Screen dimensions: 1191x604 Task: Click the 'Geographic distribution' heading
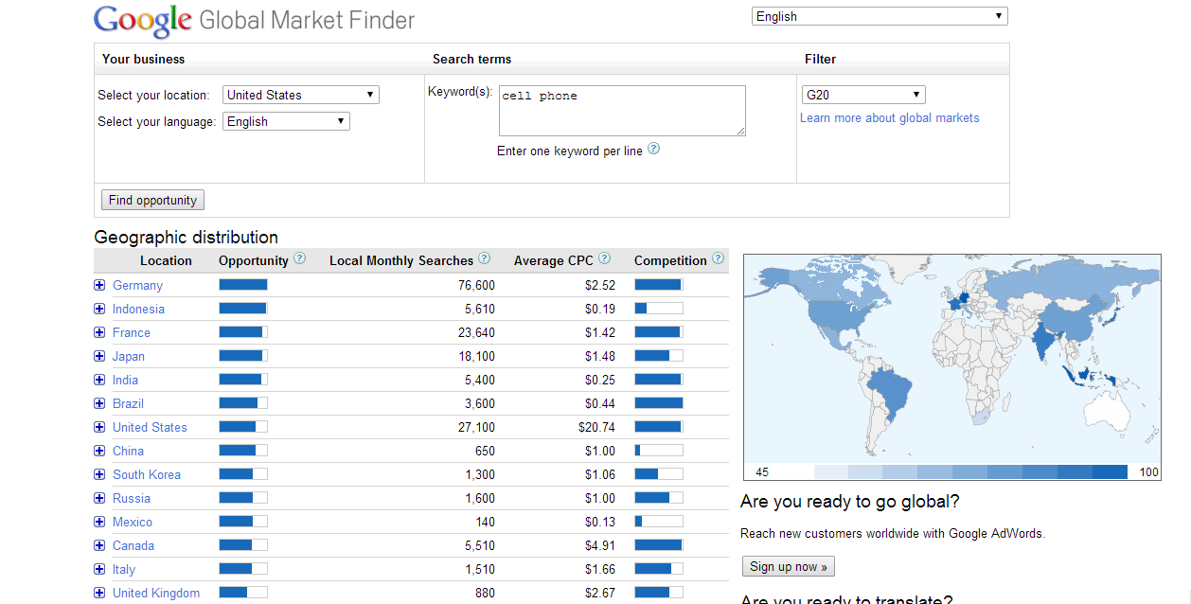pyautogui.click(x=187, y=237)
